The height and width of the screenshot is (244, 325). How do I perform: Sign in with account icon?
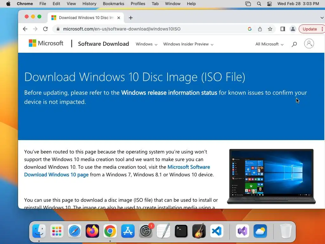click(x=309, y=44)
